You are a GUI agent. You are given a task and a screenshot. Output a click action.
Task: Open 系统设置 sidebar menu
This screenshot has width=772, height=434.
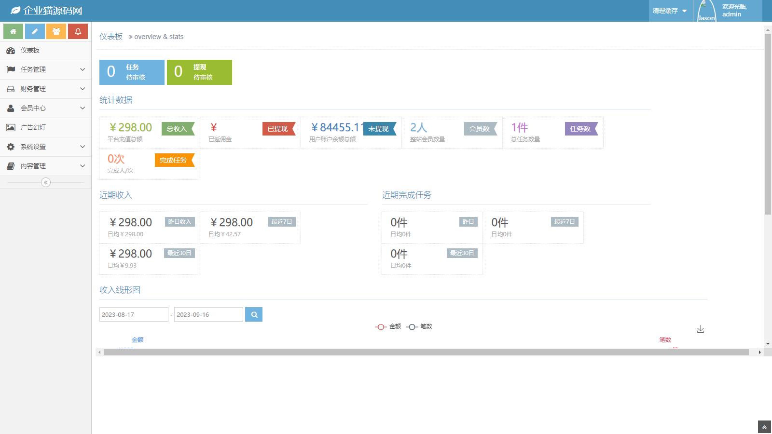tap(45, 147)
